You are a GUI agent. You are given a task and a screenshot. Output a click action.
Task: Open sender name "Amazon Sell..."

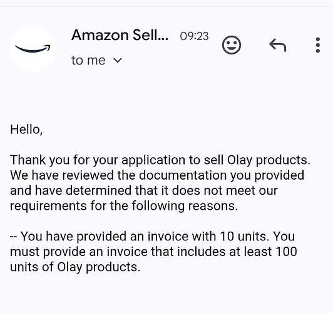click(x=120, y=35)
